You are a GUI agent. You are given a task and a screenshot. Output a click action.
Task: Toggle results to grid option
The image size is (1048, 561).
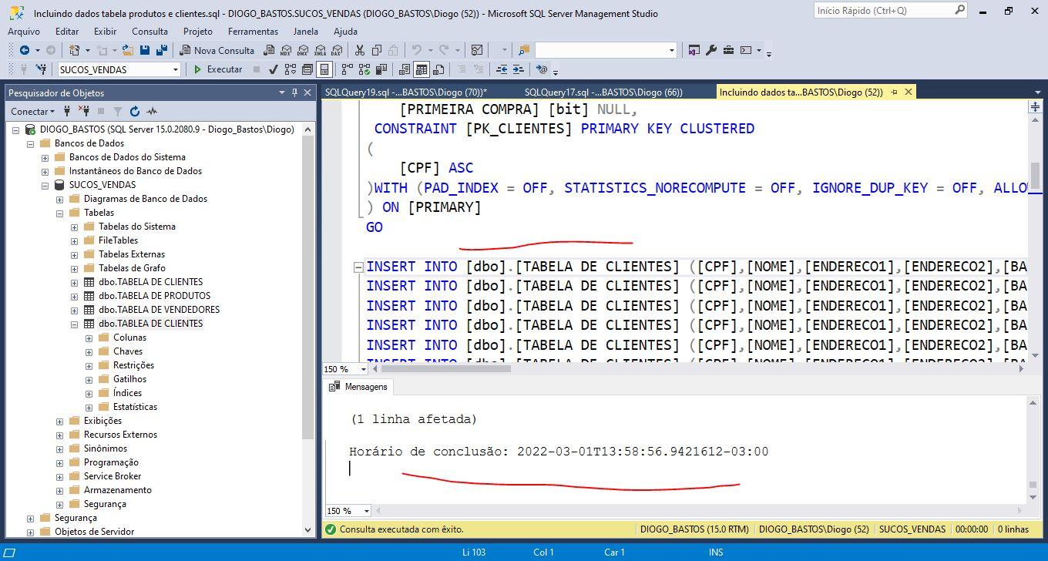coord(422,69)
